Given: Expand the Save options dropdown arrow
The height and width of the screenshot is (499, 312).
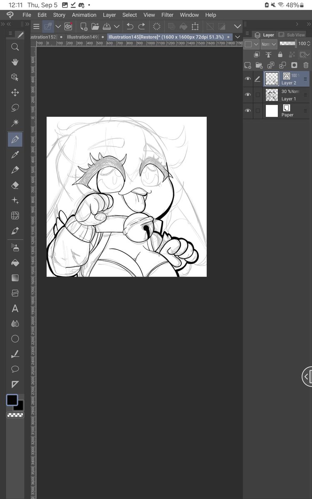Looking at the screenshot, I should click(117, 26).
